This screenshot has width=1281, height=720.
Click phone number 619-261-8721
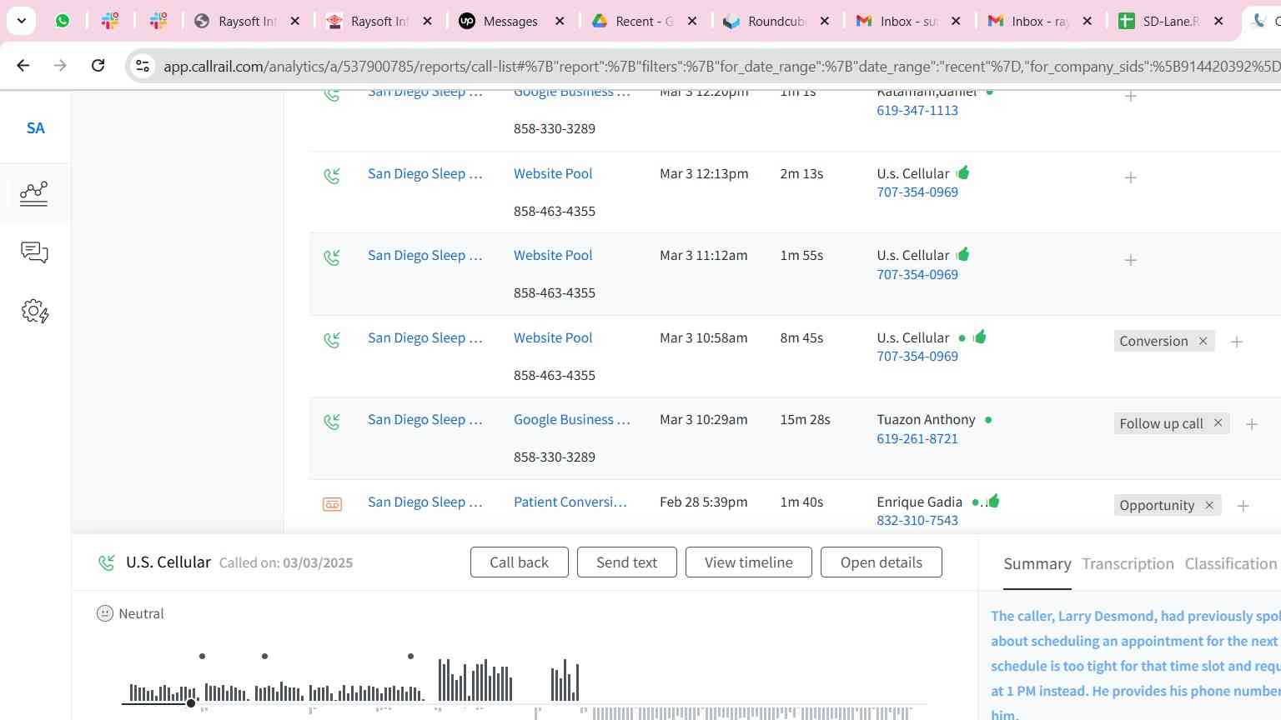coord(917,438)
